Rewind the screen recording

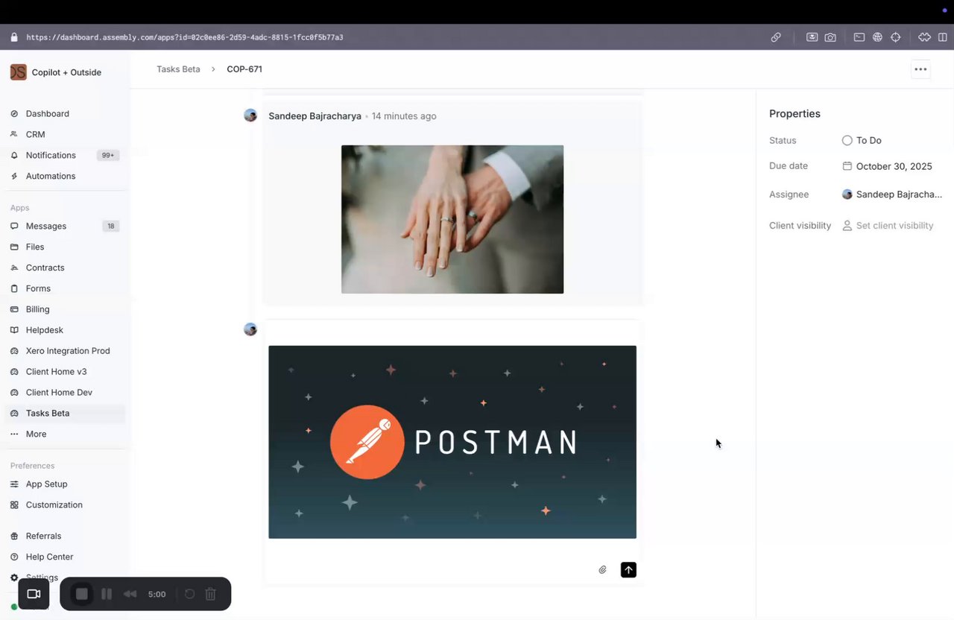click(x=130, y=594)
